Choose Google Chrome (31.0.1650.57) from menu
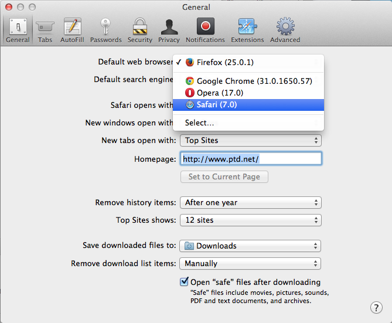392x323 pixels. [x=248, y=81]
